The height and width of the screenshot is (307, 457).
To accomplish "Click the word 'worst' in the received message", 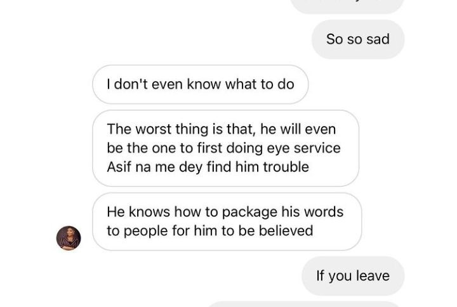I will coord(153,129).
